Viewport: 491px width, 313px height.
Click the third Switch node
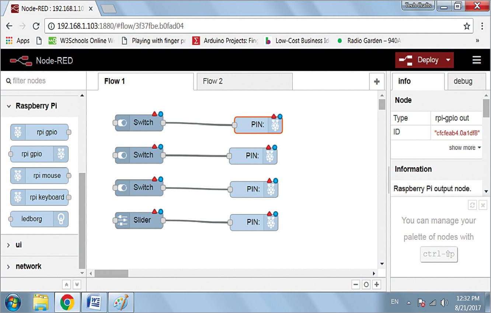click(x=139, y=188)
